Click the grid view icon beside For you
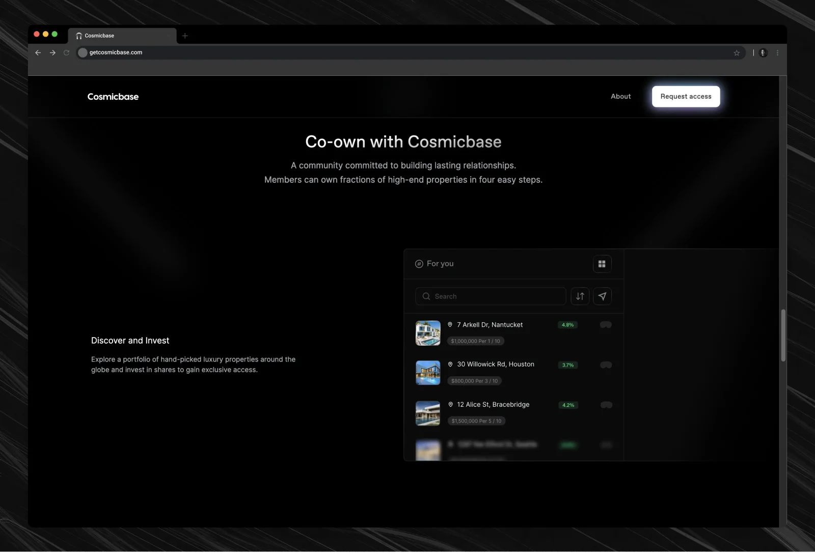Viewport: 815px width, 555px height. pyautogui.click(x=602, y=264)
